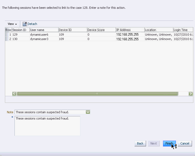
Task: Click the Cancel button
Action: point(185,143)
